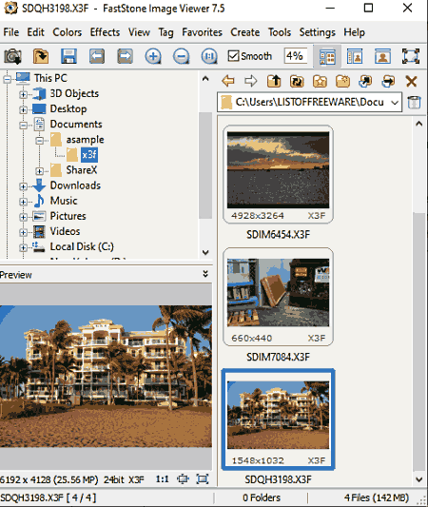The image size is (428, 507).
Task: Click the Move To Folder icon
Action: [x=388, y=81]
